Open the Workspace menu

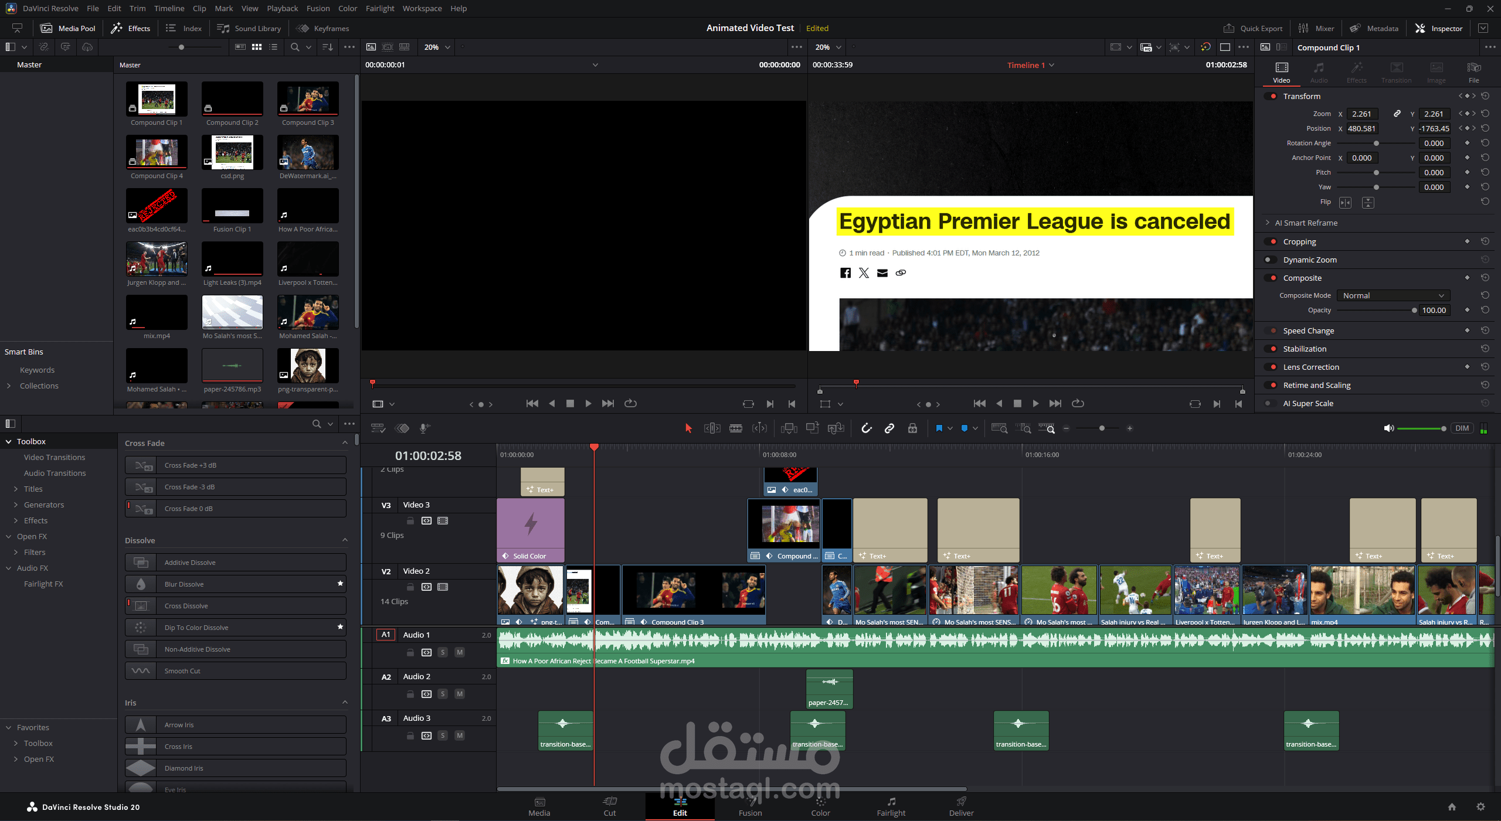(x=422, y=8)
